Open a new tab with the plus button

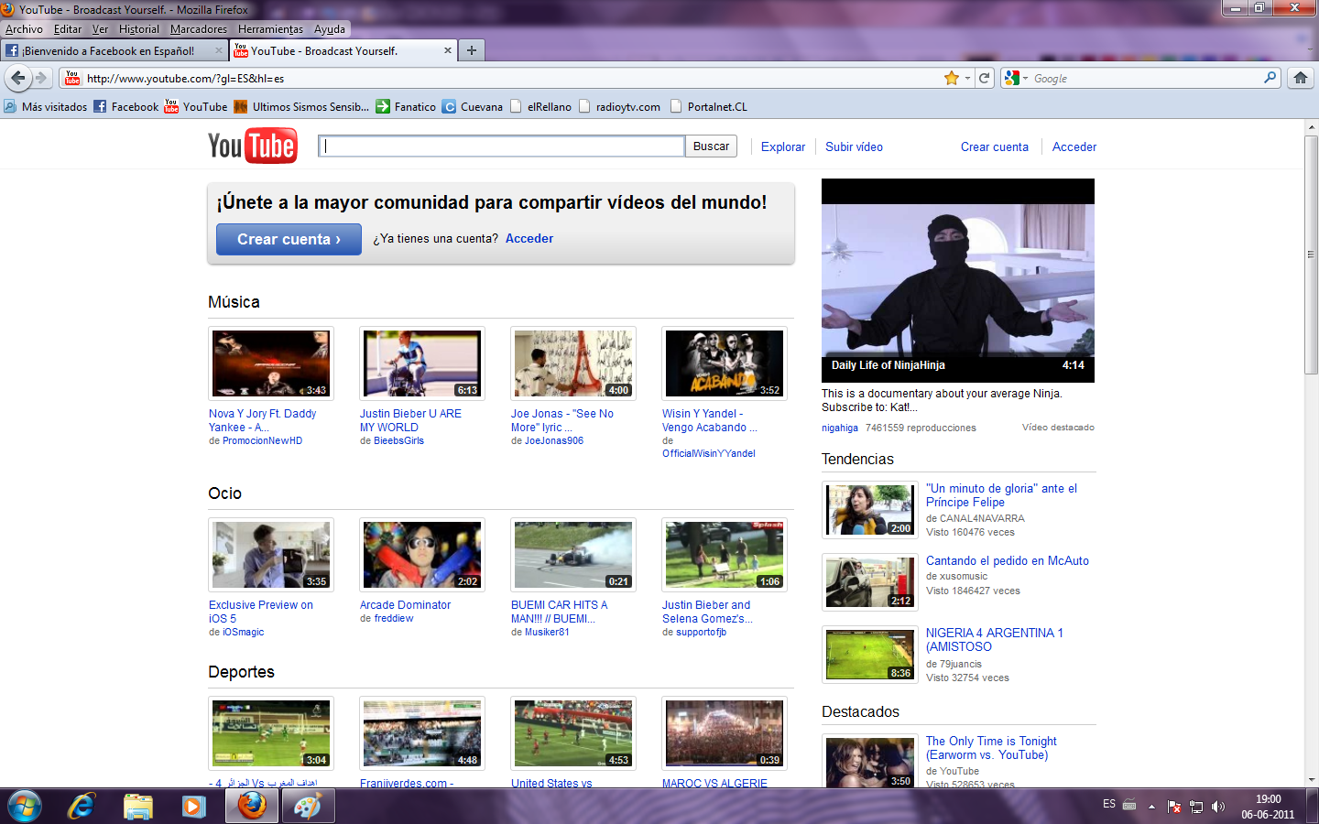471,50
